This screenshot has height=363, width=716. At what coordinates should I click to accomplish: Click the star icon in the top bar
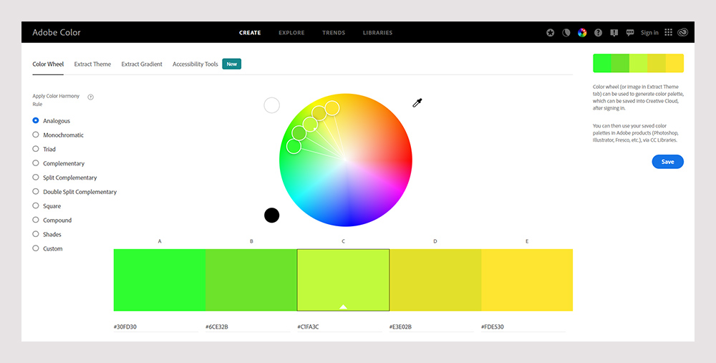tap(550, 33)
